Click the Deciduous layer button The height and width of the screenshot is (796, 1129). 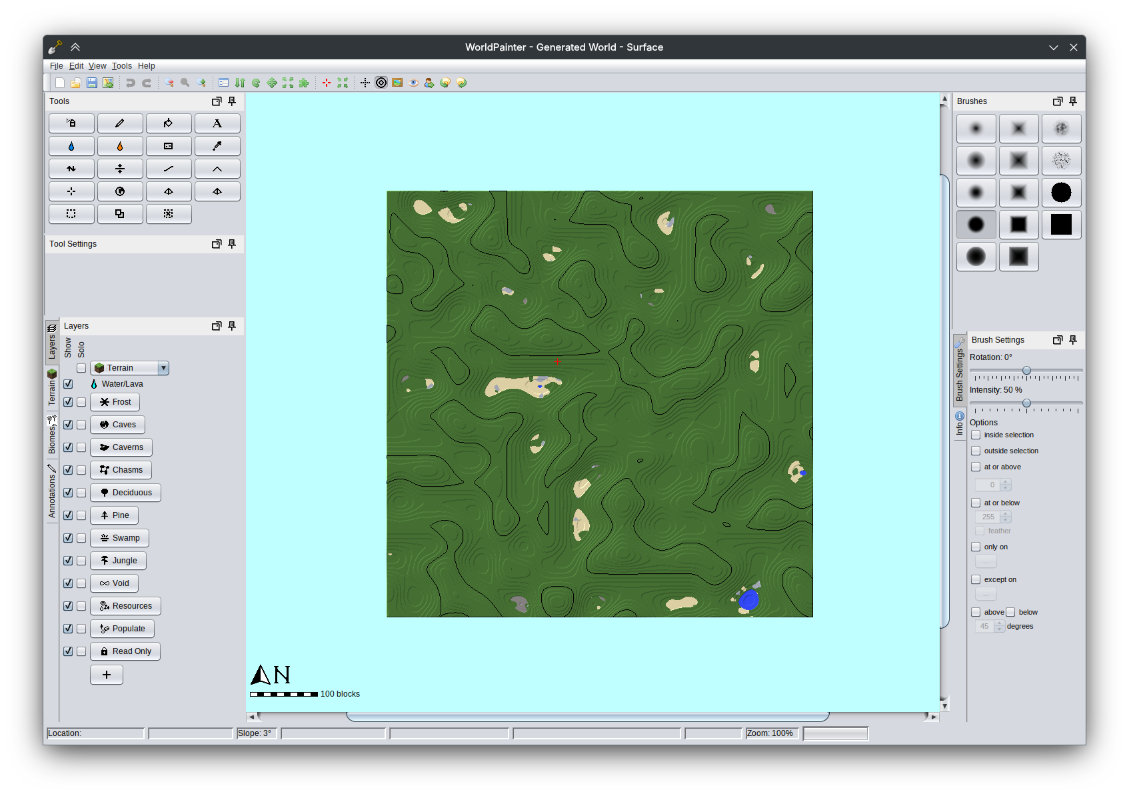click(x=125, y=493)
